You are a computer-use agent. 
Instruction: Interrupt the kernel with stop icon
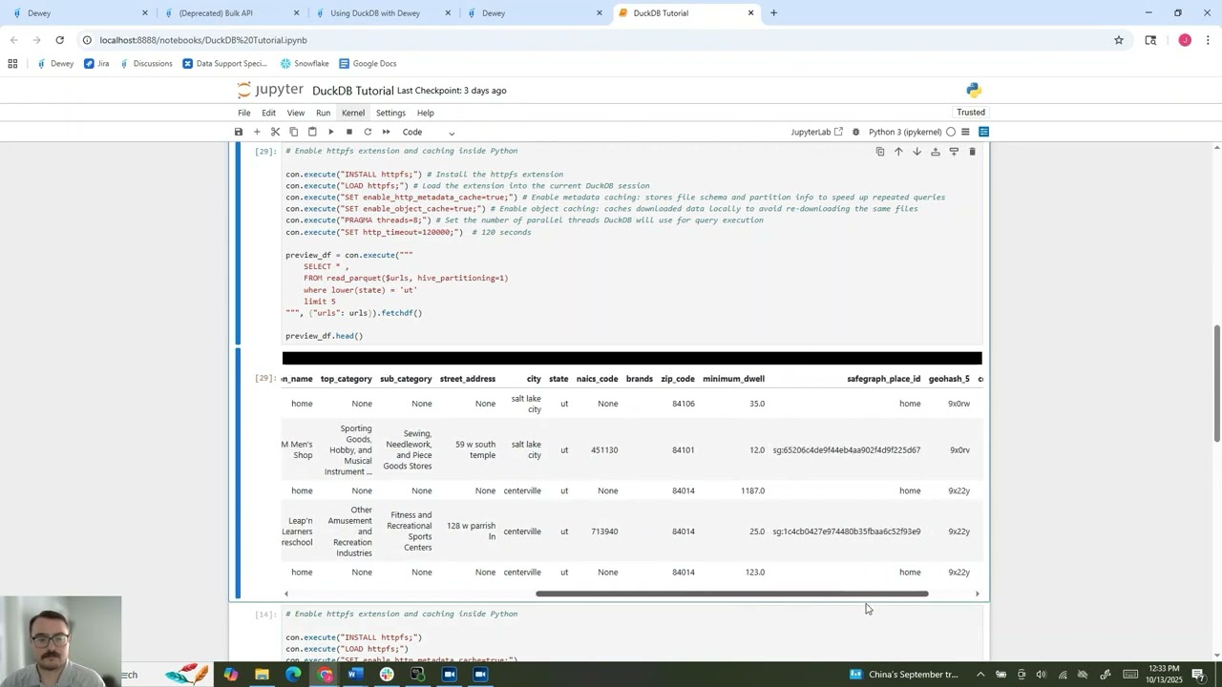coord(349,132)
